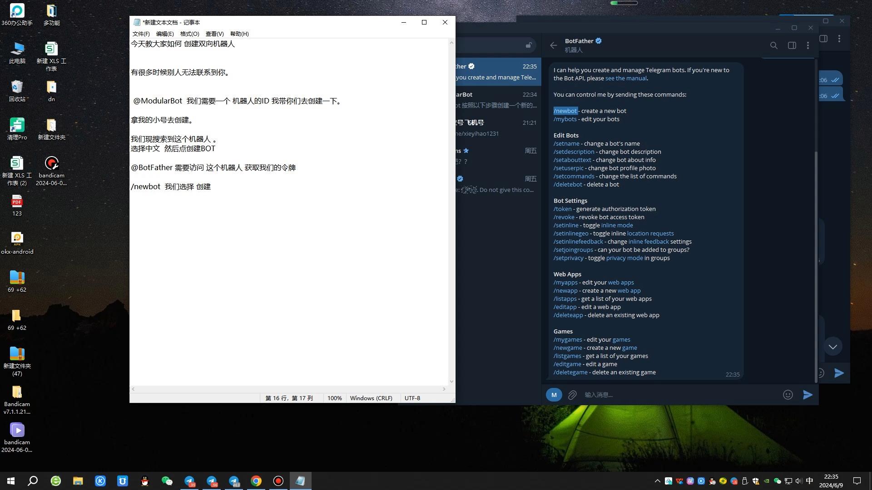This screenshot has width=872, height=490.
Task: Click the /token command link
Action: (x=562, y=209)
